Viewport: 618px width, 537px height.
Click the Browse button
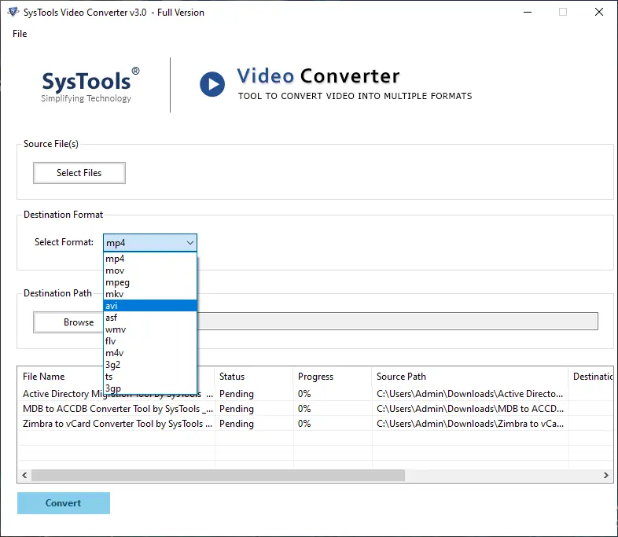(79, 322)
